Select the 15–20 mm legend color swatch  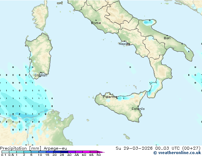coord(50,152)
